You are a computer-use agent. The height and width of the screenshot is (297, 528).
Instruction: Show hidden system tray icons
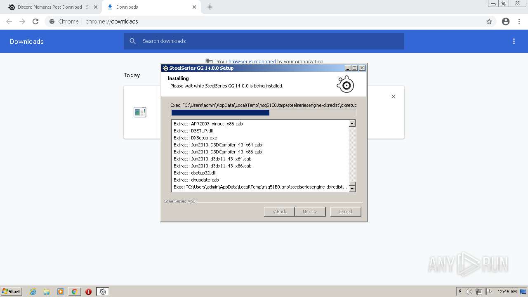[x=460, y=292]
